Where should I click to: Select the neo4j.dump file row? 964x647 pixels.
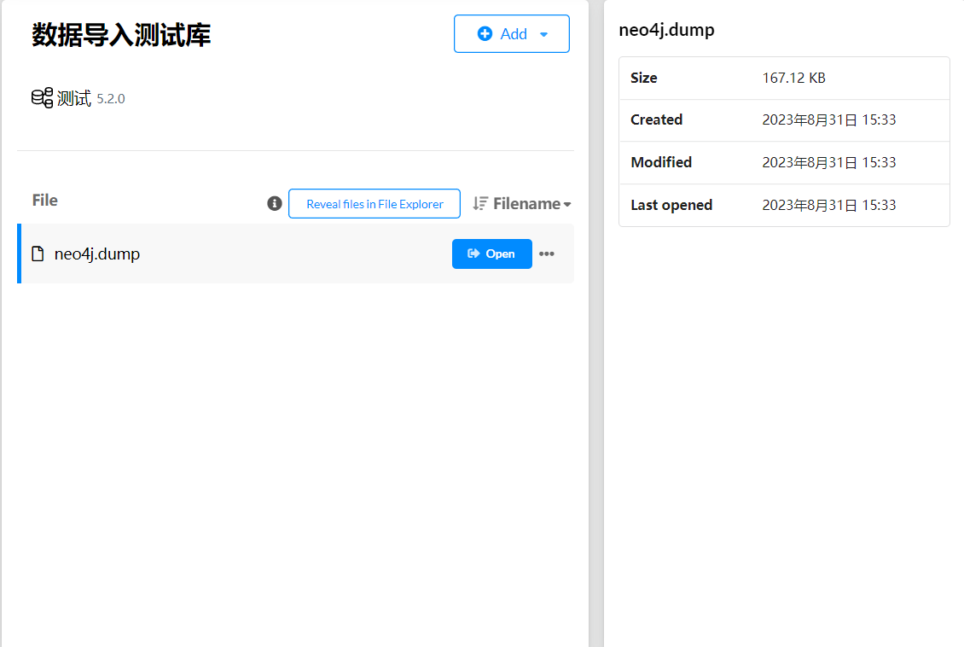296,254
